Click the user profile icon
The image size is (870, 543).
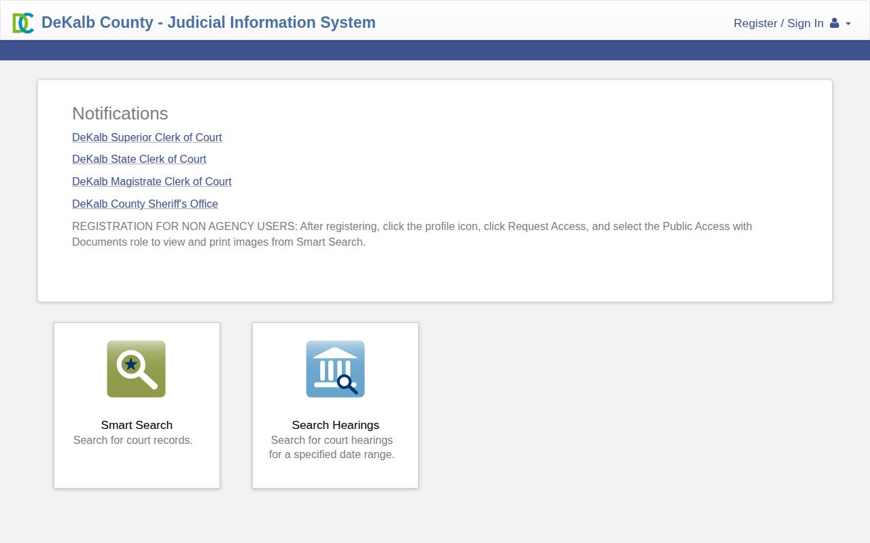point(835,23)
